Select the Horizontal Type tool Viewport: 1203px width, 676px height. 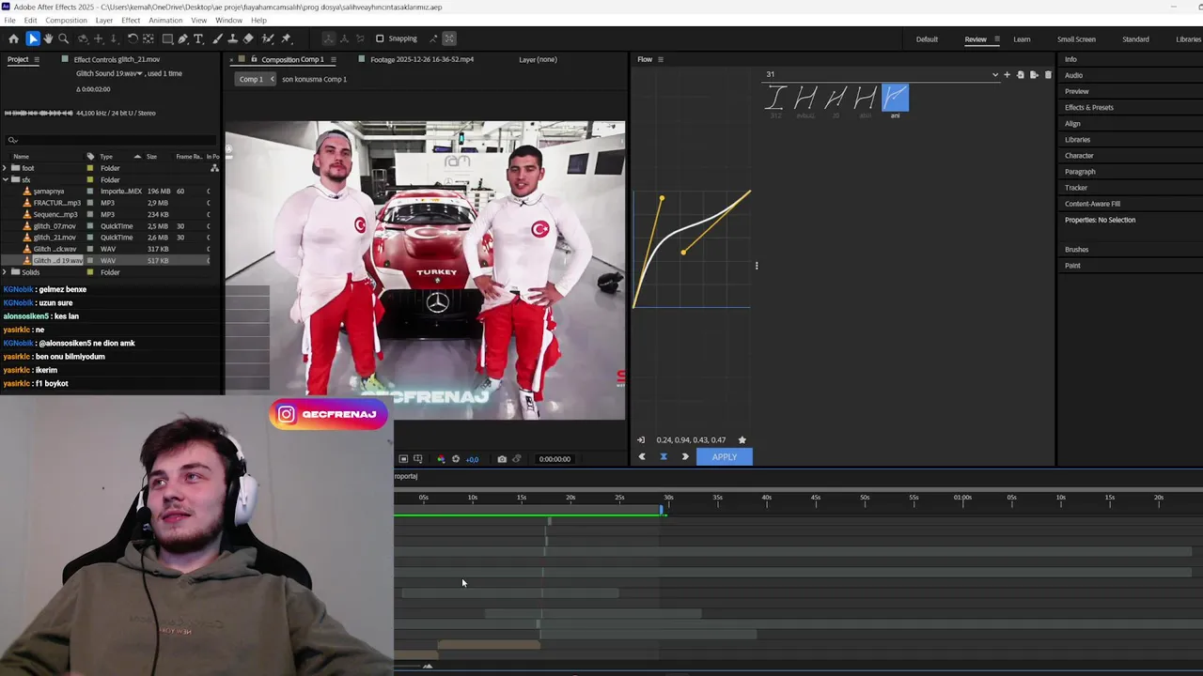[198, 38]
